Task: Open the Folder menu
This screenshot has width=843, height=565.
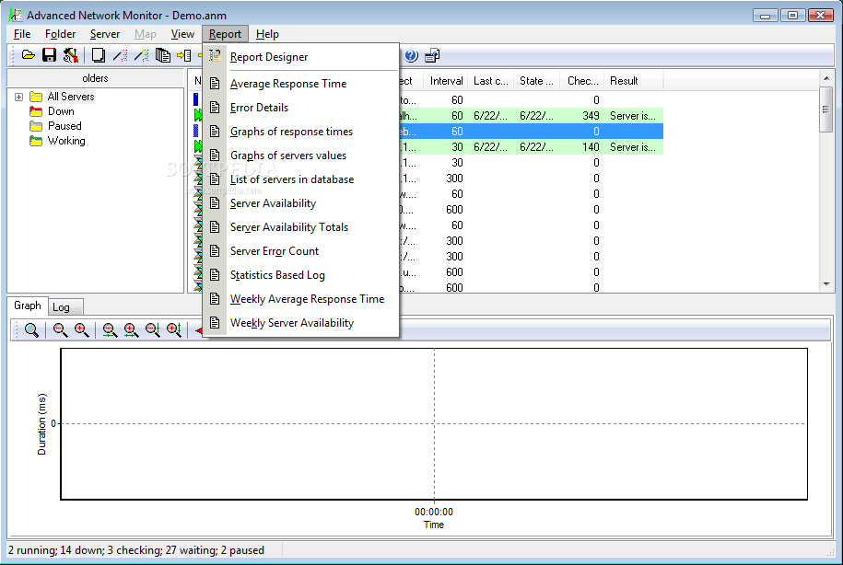Action: [60, 34]
